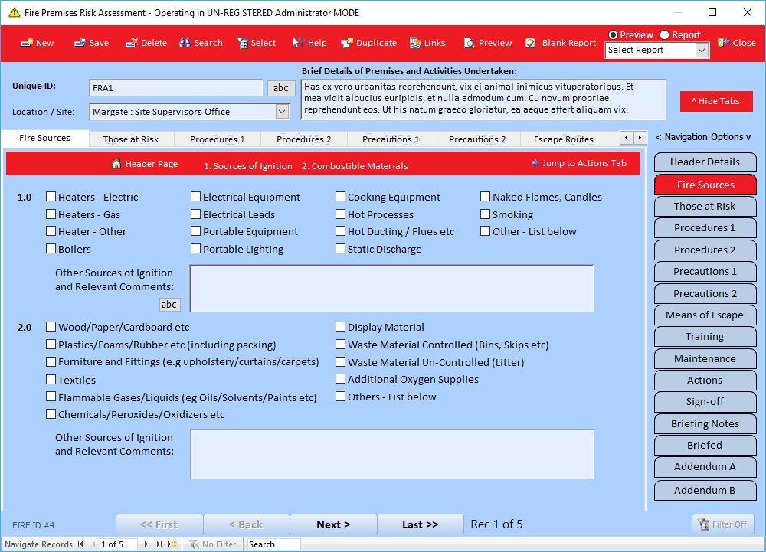Open the Procedures 1 tab
This screenshot has height=552, width=766.
pyautogui.click(x=218, y=139)
